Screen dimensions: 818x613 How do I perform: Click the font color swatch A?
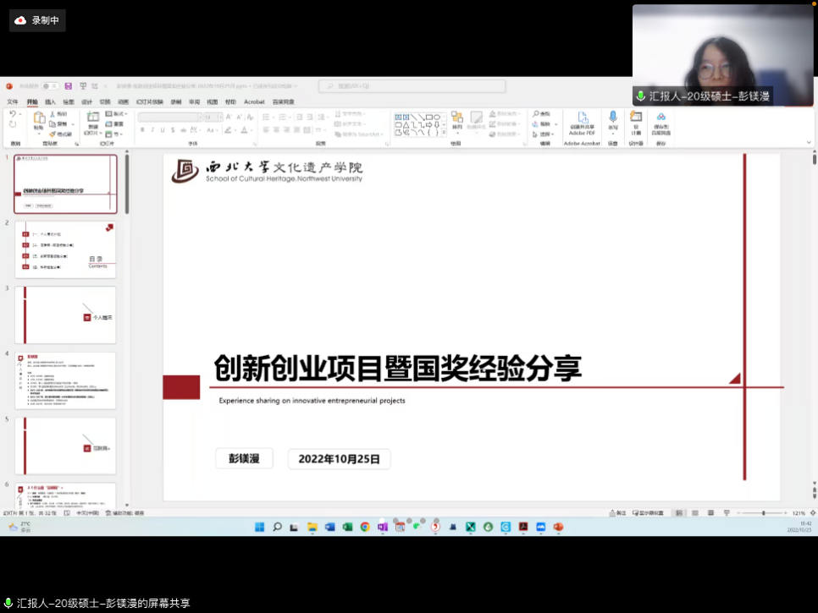(244, 130)
